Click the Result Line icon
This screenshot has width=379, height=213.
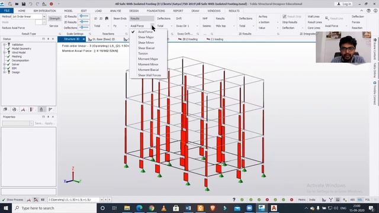(327, 18)
